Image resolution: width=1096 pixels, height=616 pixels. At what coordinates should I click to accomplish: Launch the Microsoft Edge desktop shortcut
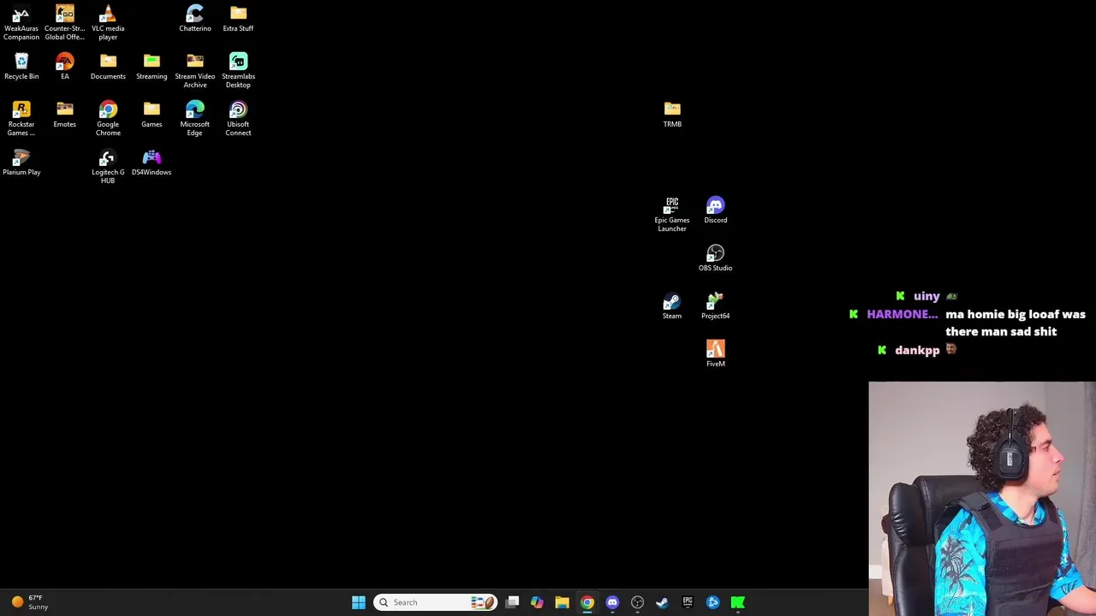[194, 119]
